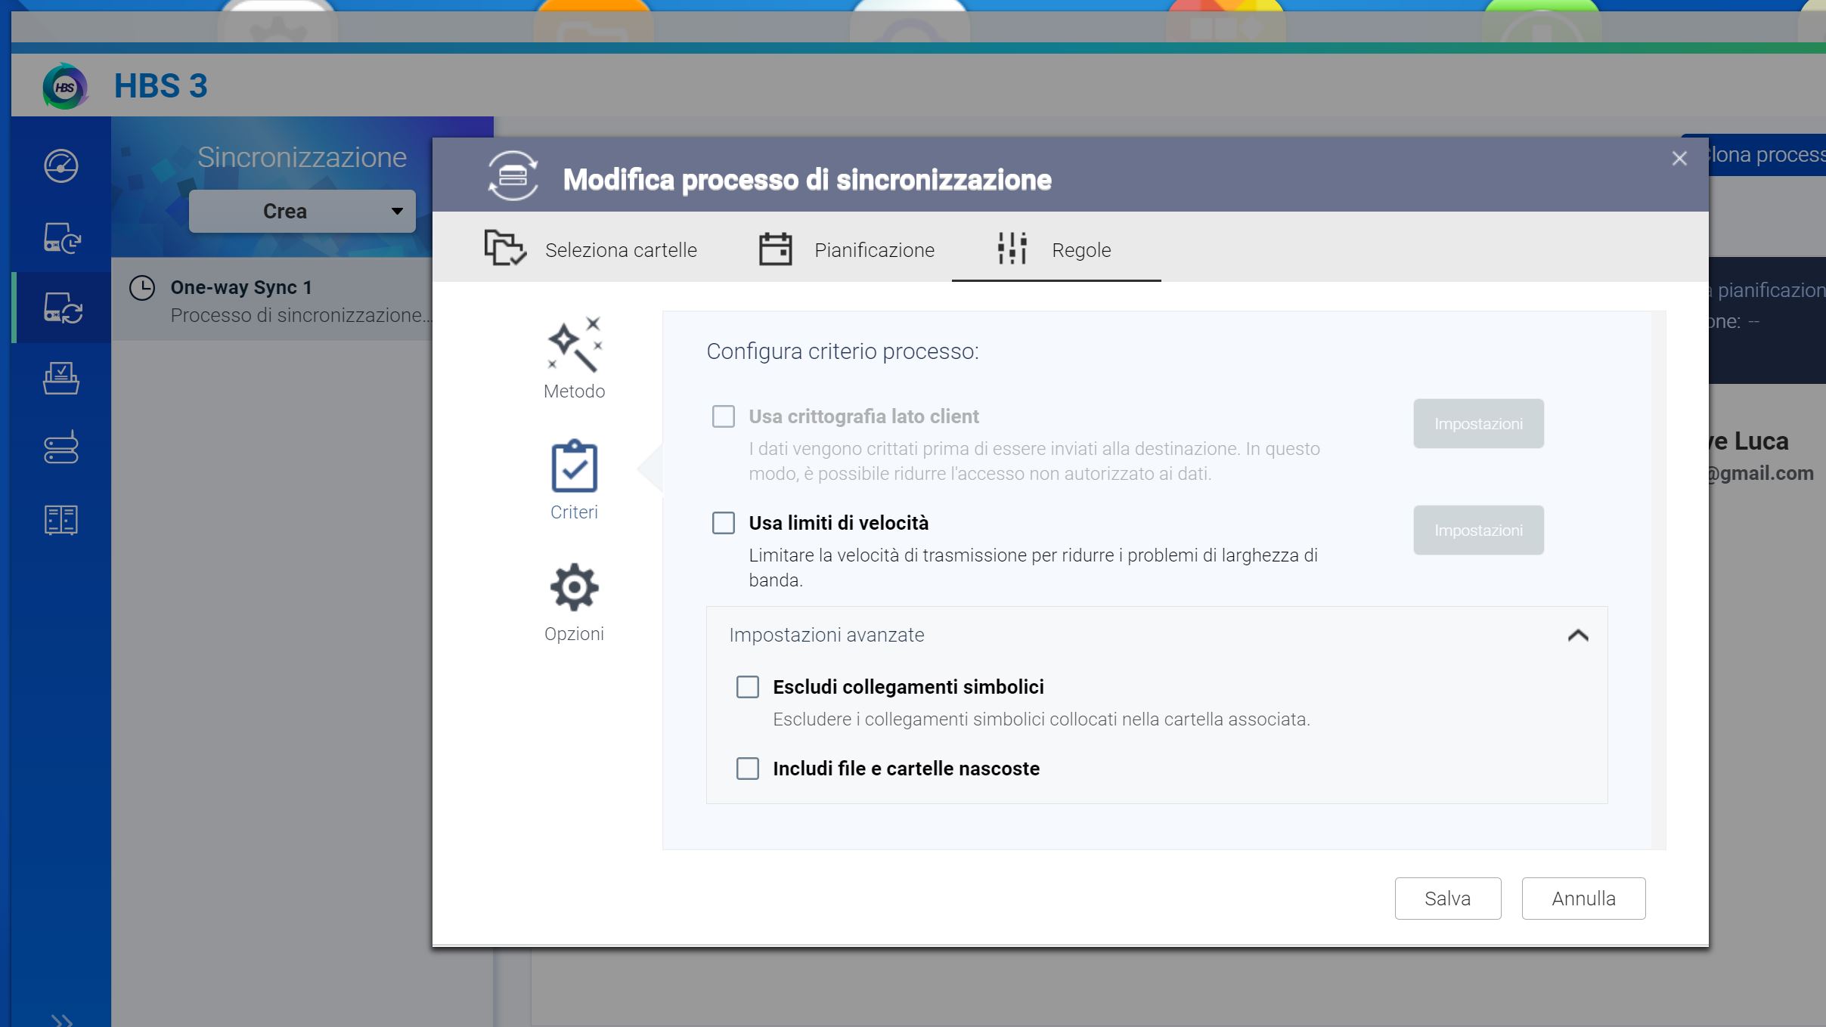Open the Restore sidebar icon
1826x1027 pixels.
pos(60,378)
